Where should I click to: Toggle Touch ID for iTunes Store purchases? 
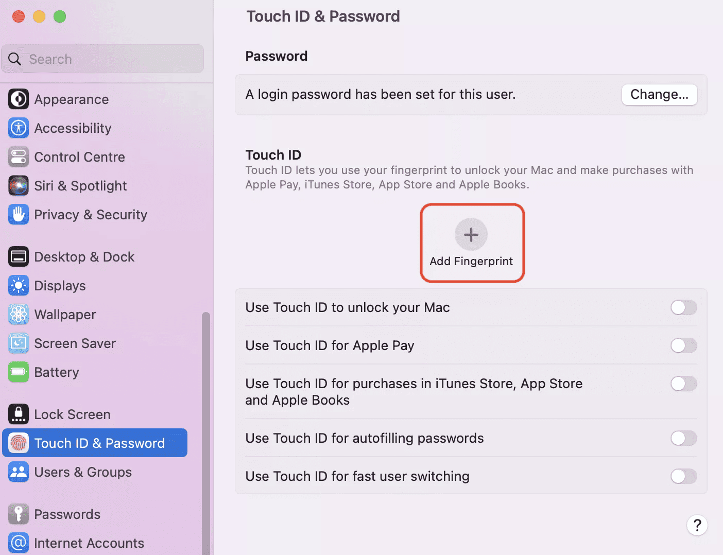coord(683,384)
